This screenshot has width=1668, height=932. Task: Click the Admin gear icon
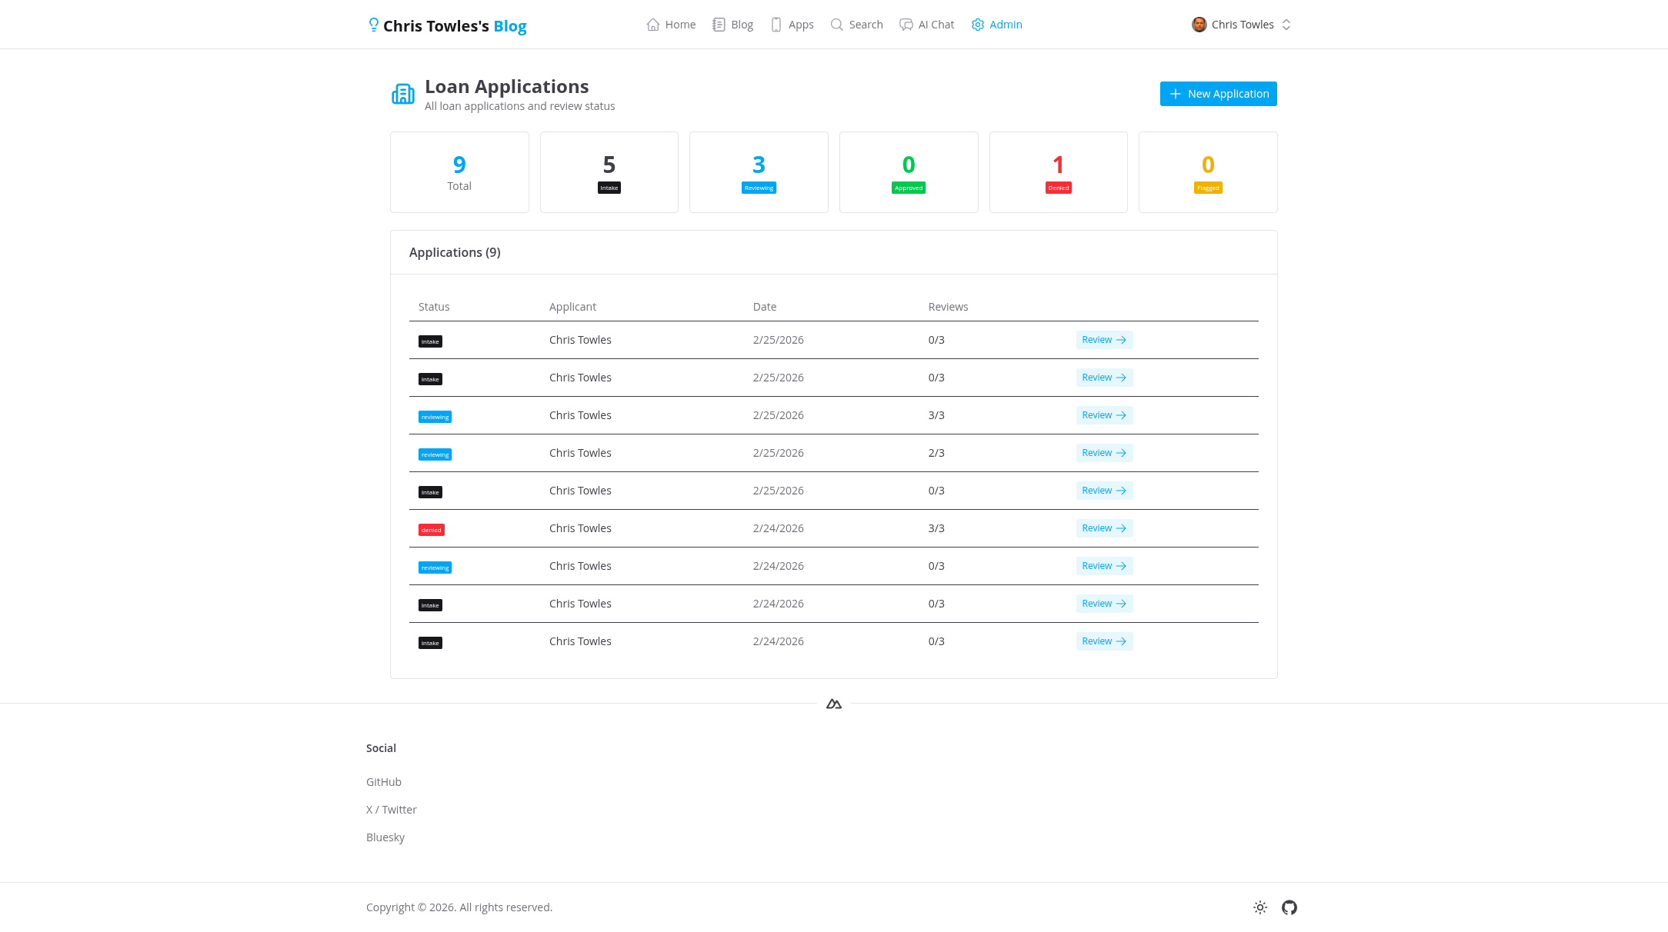(977, 24)
